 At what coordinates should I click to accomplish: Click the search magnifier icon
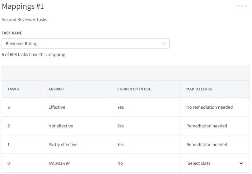(x=164, y=43)
